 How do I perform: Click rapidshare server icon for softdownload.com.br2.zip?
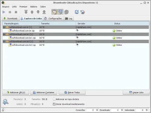[77, 45]
